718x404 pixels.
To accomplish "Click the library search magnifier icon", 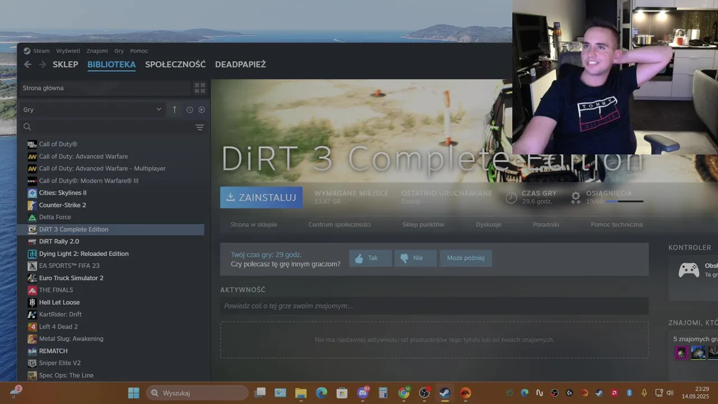I will (x=27, y=127).
